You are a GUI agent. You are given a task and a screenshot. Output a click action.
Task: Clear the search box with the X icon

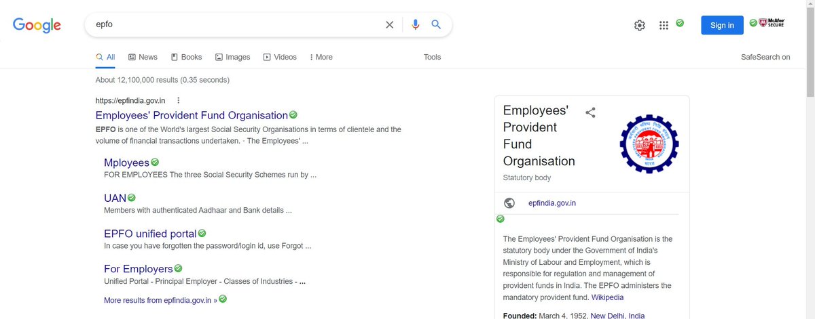point(390,25)
